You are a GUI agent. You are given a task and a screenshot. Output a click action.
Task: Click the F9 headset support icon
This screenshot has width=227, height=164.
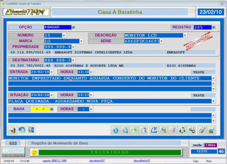(182, 130)
